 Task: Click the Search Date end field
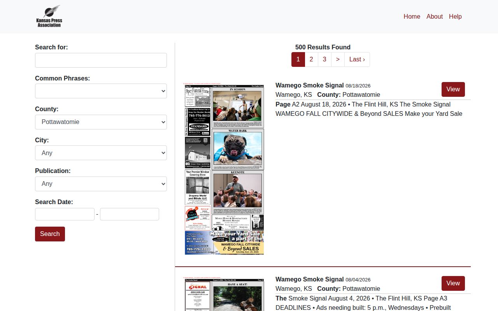pyautogui.click(x=130, y=214)
